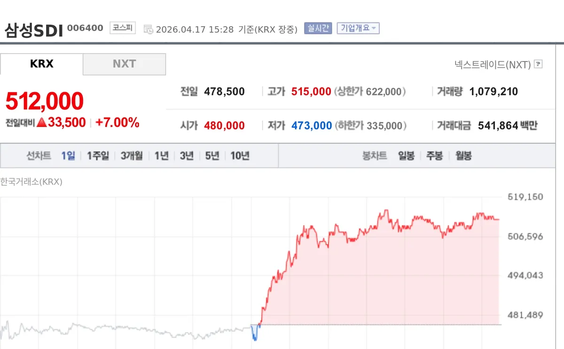
Task: Click the red price line chart area
Action: 381,272
